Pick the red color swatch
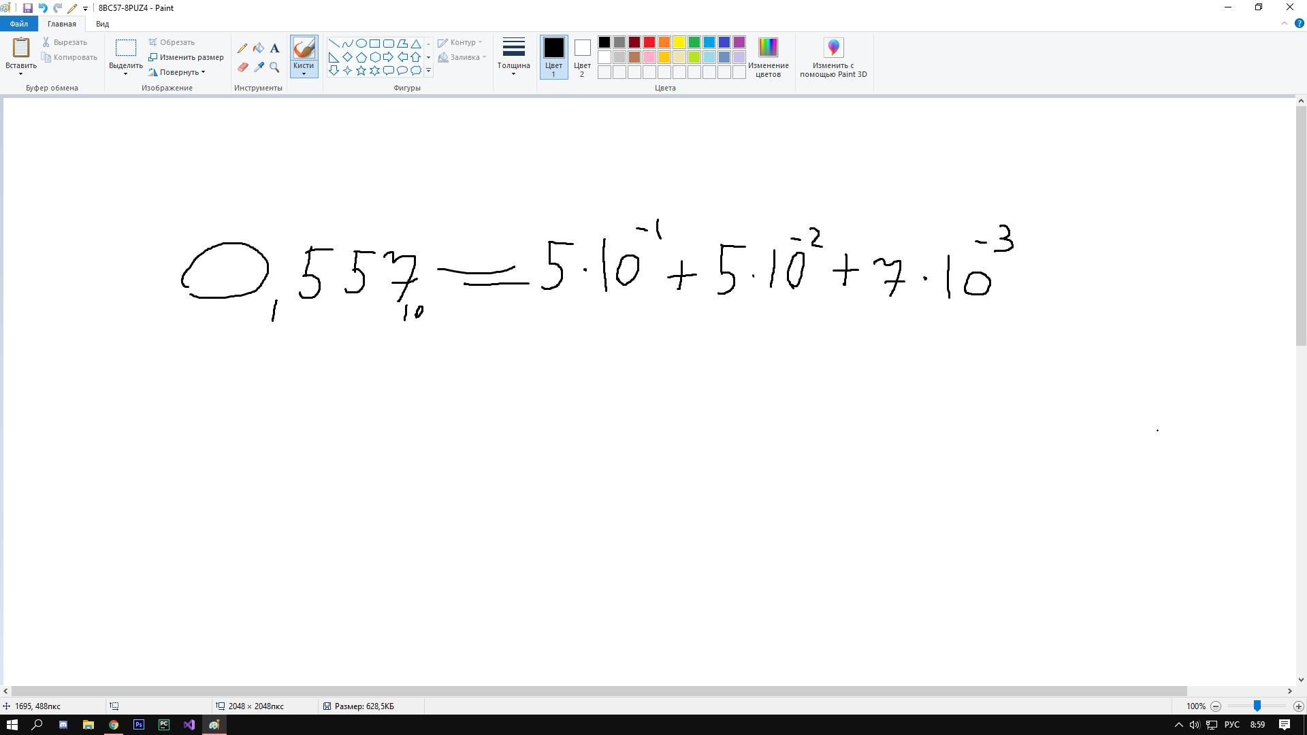Screen dimensions: 1307x735 (649, 42)
